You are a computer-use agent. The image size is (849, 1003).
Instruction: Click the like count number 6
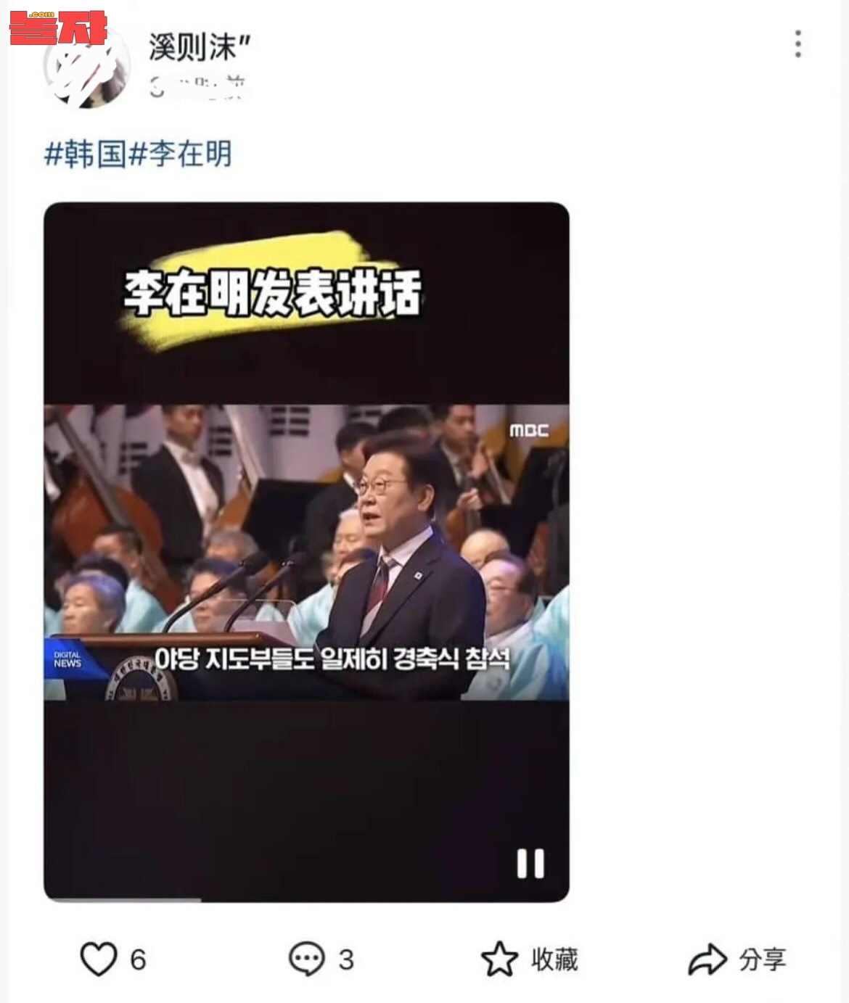138,960
